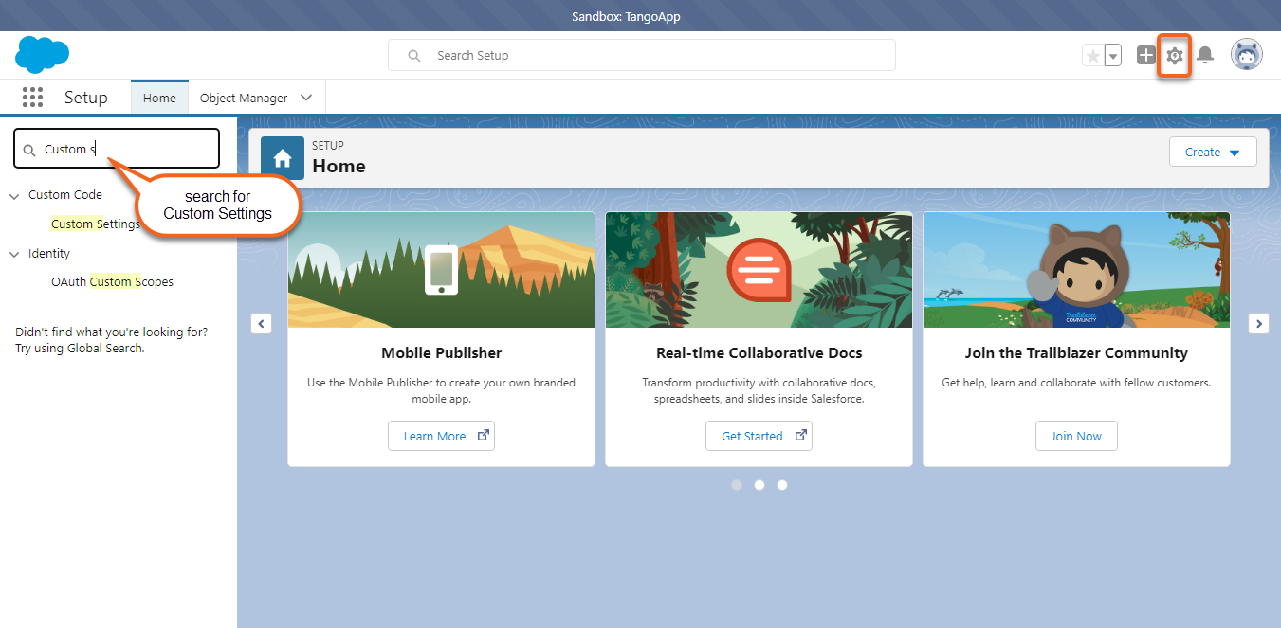Switch to the Object Manager tab
Image resolution: width=1281 pixels, height=628 pixels.
point(245,97)
